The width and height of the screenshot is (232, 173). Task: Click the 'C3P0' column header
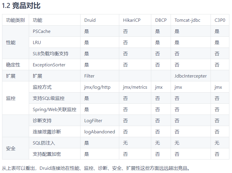(220, 20)
